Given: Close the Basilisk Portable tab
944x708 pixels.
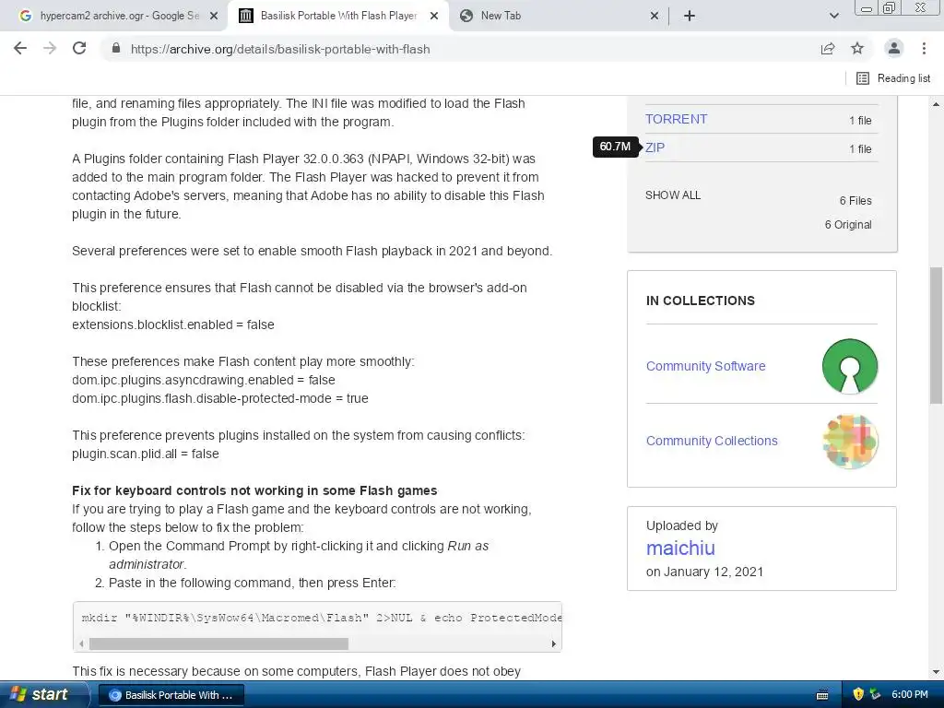Looking at the screenshot, I should (x=434, y=17).
